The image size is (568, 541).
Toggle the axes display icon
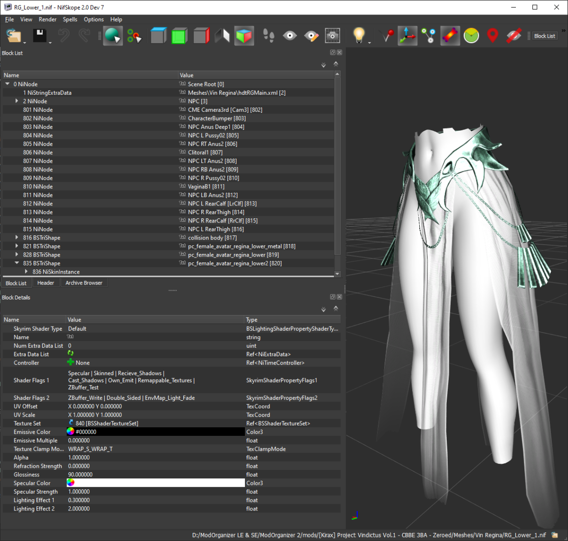click(407, 36)
